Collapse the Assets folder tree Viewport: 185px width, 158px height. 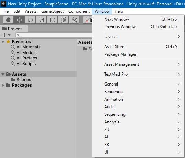point(3,74)
